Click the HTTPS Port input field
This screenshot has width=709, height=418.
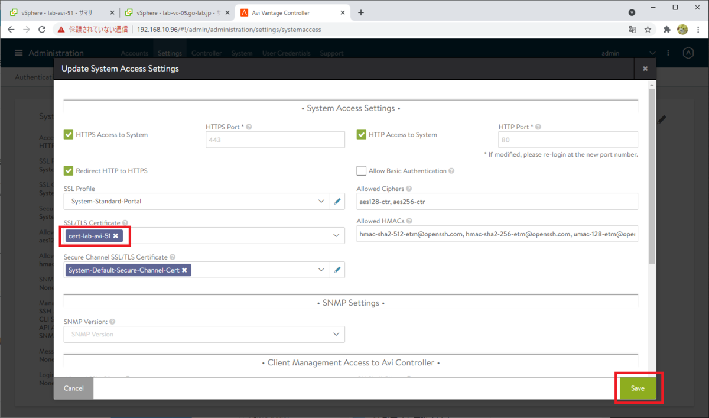tap(275, 140)
